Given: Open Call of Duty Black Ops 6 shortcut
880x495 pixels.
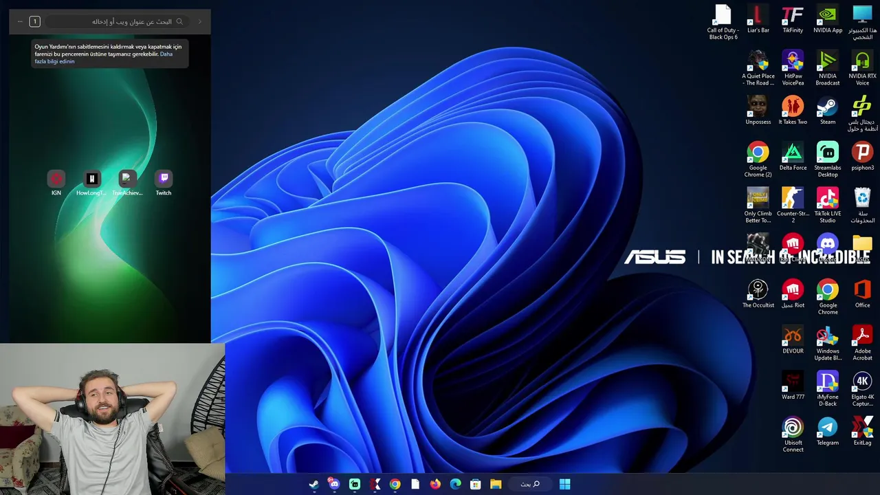Looking at the screenshot, I should pos(723,22).
